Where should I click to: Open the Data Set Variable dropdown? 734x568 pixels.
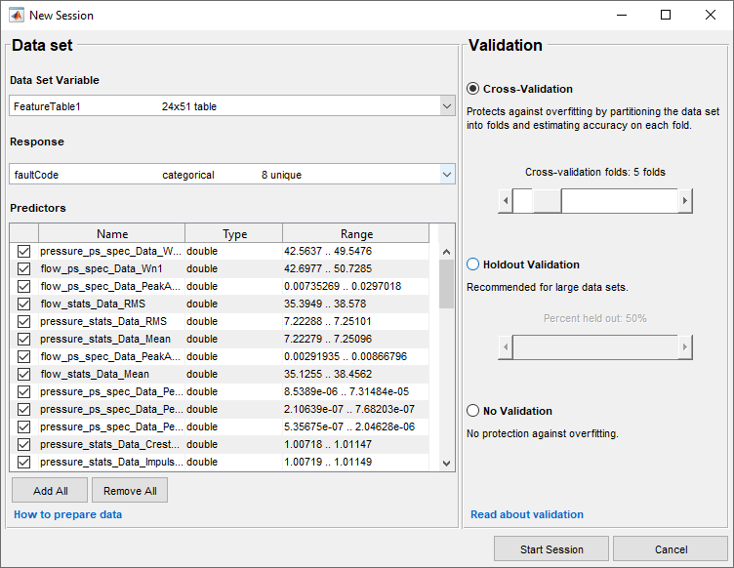(447, 105)
